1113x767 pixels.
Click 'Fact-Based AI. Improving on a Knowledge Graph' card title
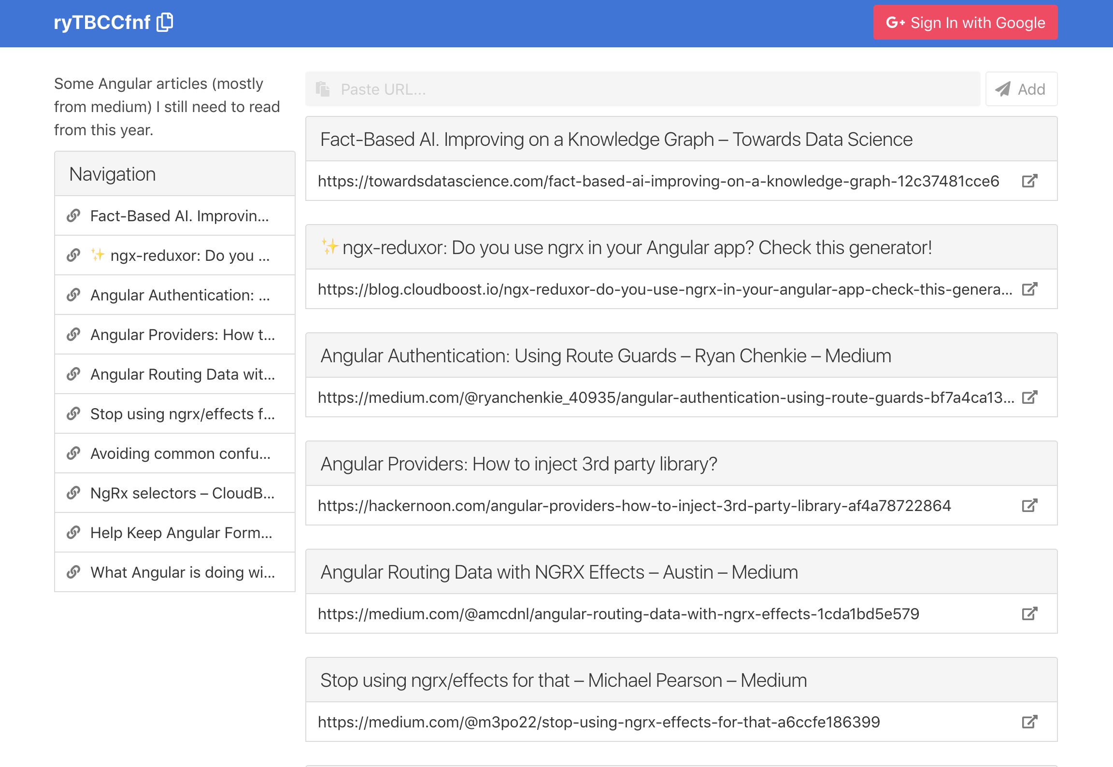616,139
